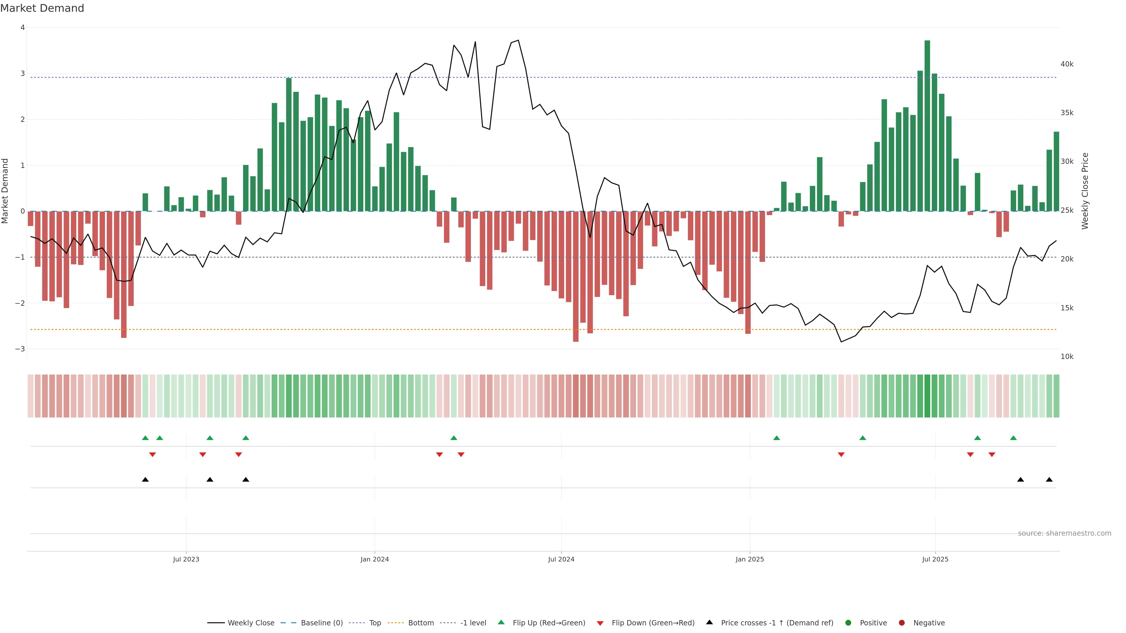Hide the Top dotted line via legend
Screen dimensions: 1126x633
[x=375, y=623]
